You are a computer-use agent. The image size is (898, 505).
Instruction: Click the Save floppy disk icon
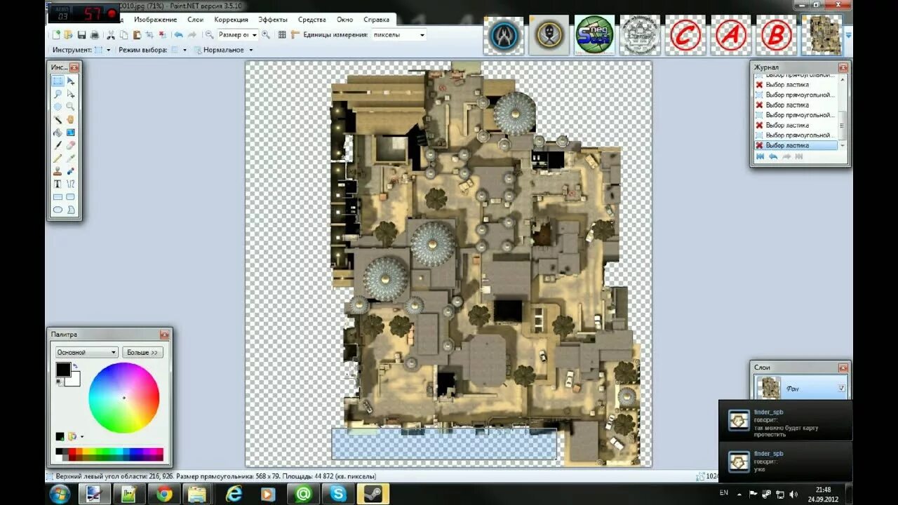tap(81, 34)
